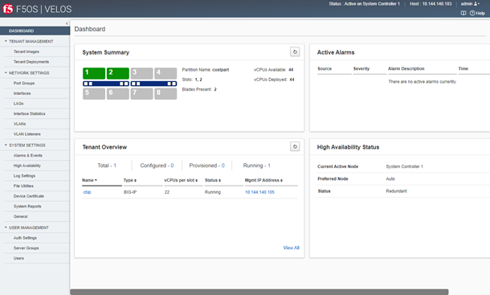The height and width of the screenshot is (295, 490).
Task: Click the Severity alarm column header
Action: (x=361, y=68)
